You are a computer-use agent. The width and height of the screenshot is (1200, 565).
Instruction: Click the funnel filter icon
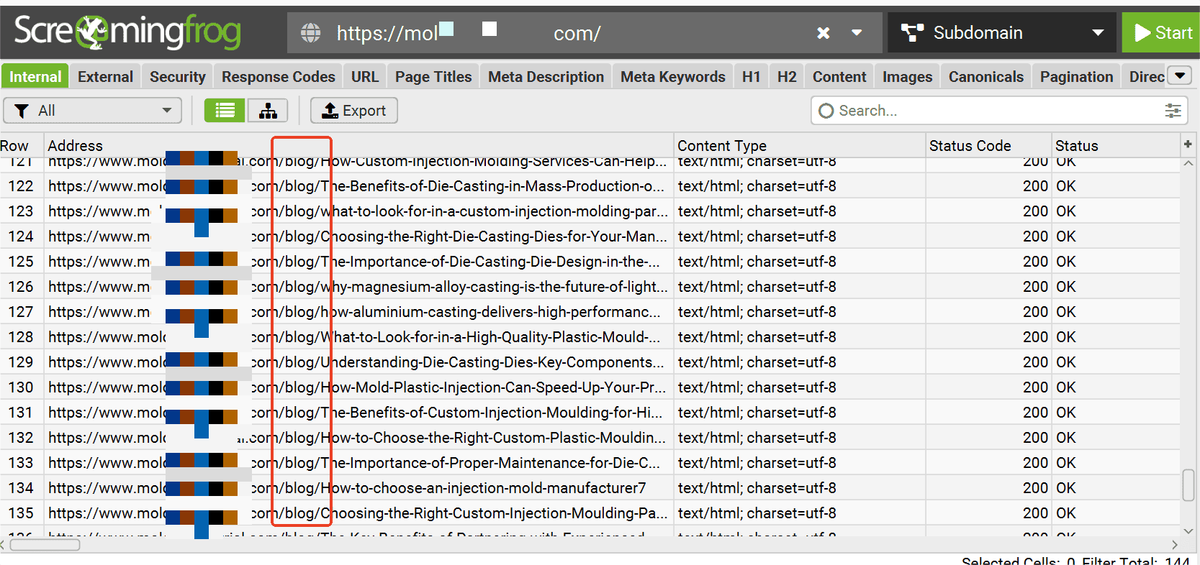point(22,111)
